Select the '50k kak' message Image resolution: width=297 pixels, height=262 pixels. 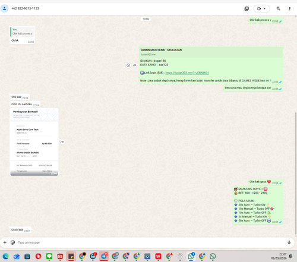pos(20,97)
